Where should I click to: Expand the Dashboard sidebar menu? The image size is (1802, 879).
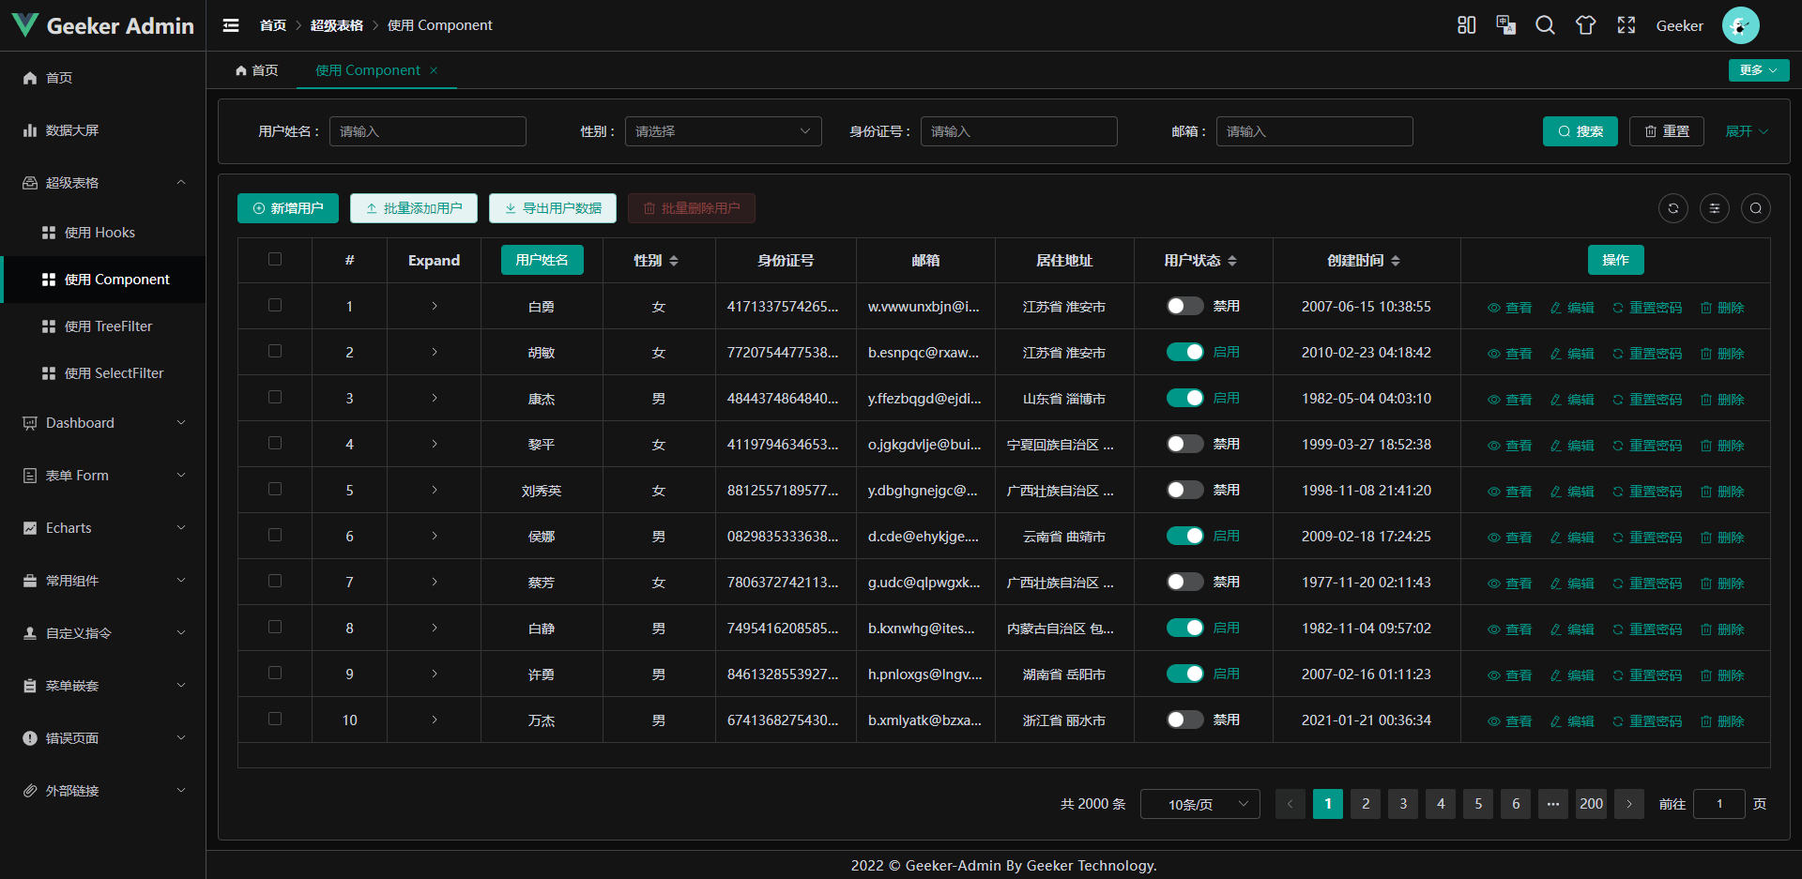pyautogui.click(x=103, y=423)
